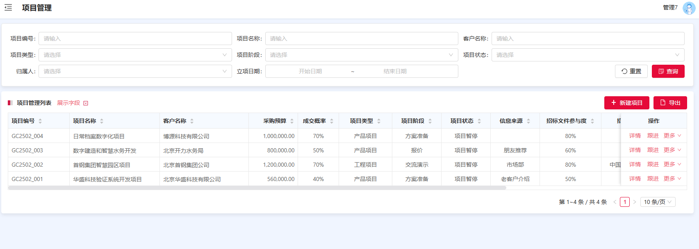Change the 10 条/页 page size
The height and width of the screenshot is (249, 699).
658,202
